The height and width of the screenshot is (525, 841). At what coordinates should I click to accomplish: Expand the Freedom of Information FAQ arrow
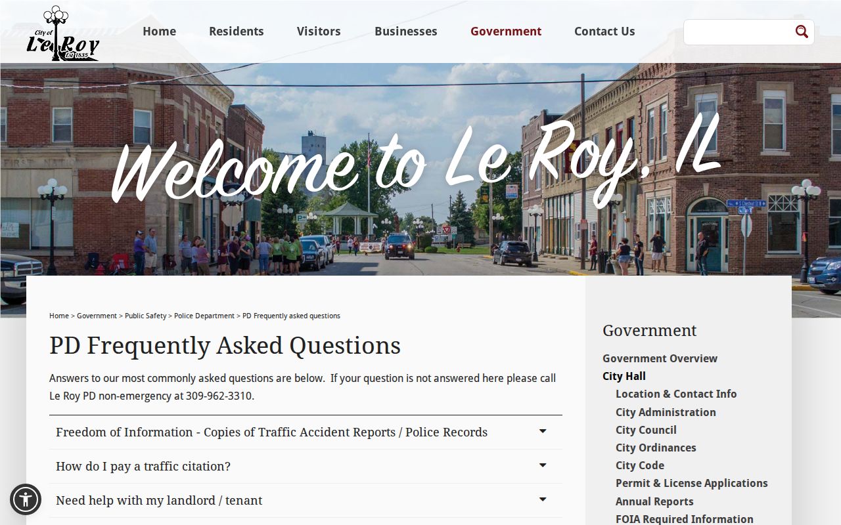point(543,431)
